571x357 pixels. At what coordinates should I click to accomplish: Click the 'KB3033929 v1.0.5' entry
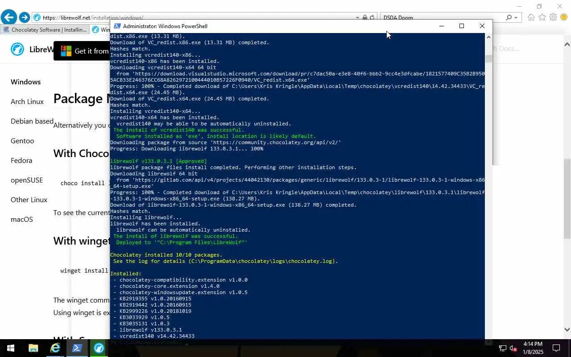(145, 317)
